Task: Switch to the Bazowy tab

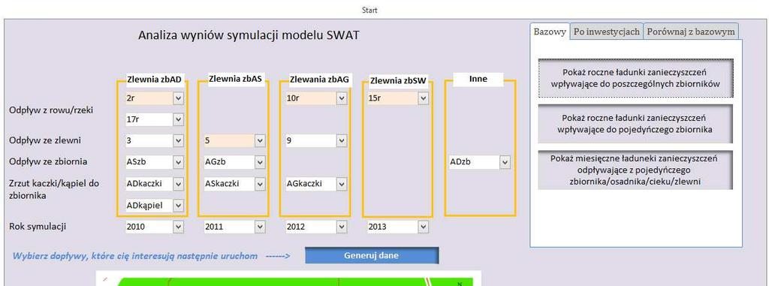Action: (x=550, y=32)
